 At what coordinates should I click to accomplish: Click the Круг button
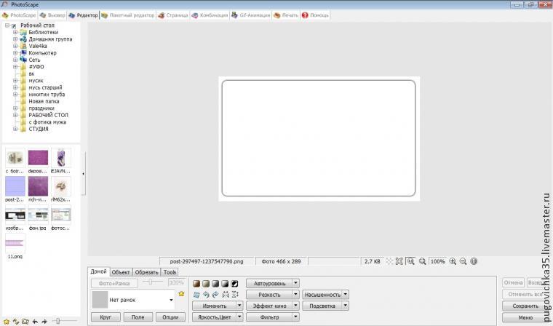[106, 317]
